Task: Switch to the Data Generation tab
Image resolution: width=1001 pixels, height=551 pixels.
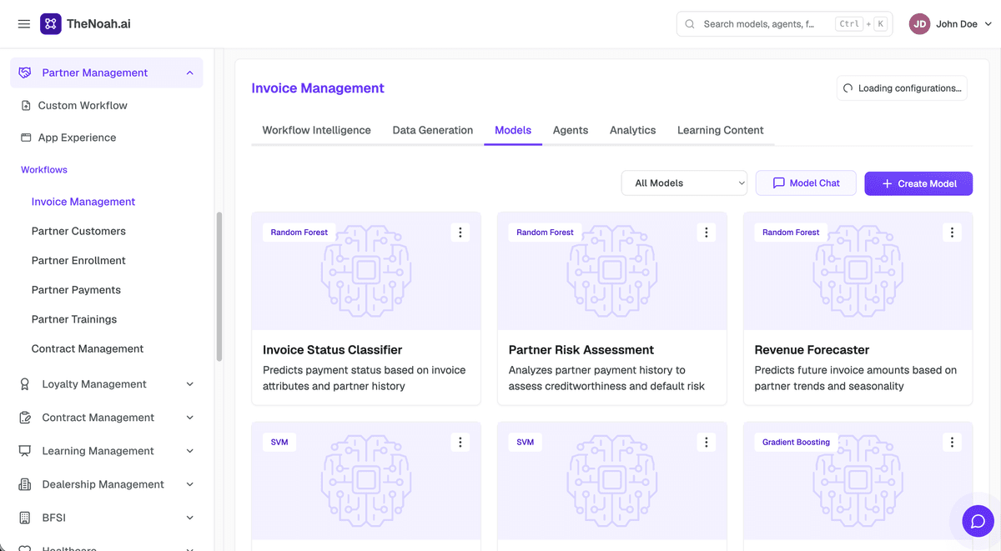Action: (433, 130)
